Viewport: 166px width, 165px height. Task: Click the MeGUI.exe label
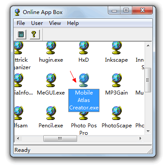coord(51,93)
